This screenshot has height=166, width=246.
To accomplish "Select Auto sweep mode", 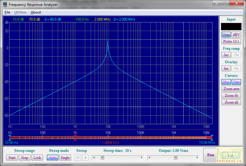I will pyautogui.click(x=53, y=158).
